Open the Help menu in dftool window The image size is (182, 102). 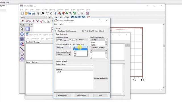(61, 24)
